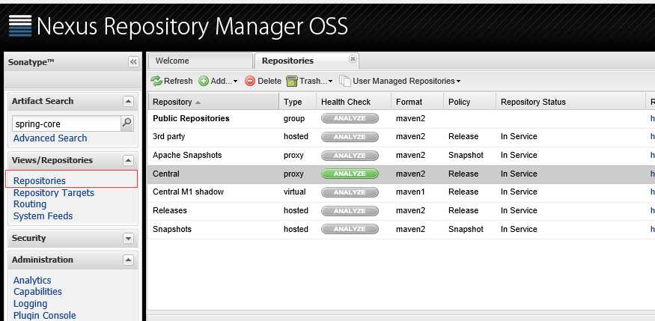
Task: Click Analyze for Apache Snapshots
Action: coord(350,156)
